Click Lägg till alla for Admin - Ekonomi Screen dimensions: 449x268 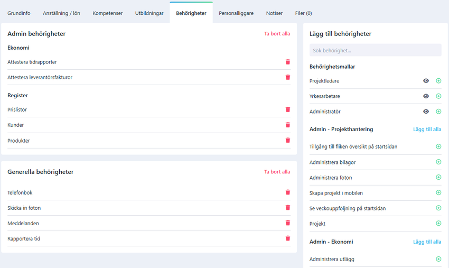(427, 242)
